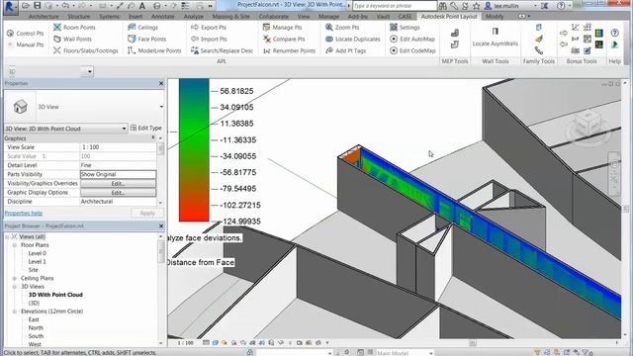This screenshot has height=356, width=633.
Task: Click the keyword search field
Action: click(395, 6)
